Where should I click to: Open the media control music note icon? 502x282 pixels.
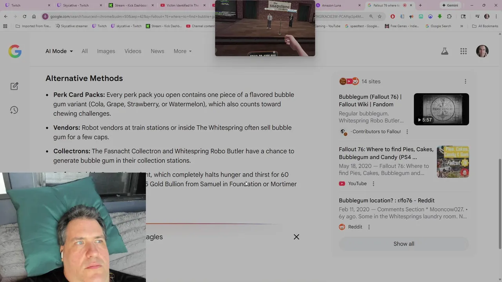477,16
